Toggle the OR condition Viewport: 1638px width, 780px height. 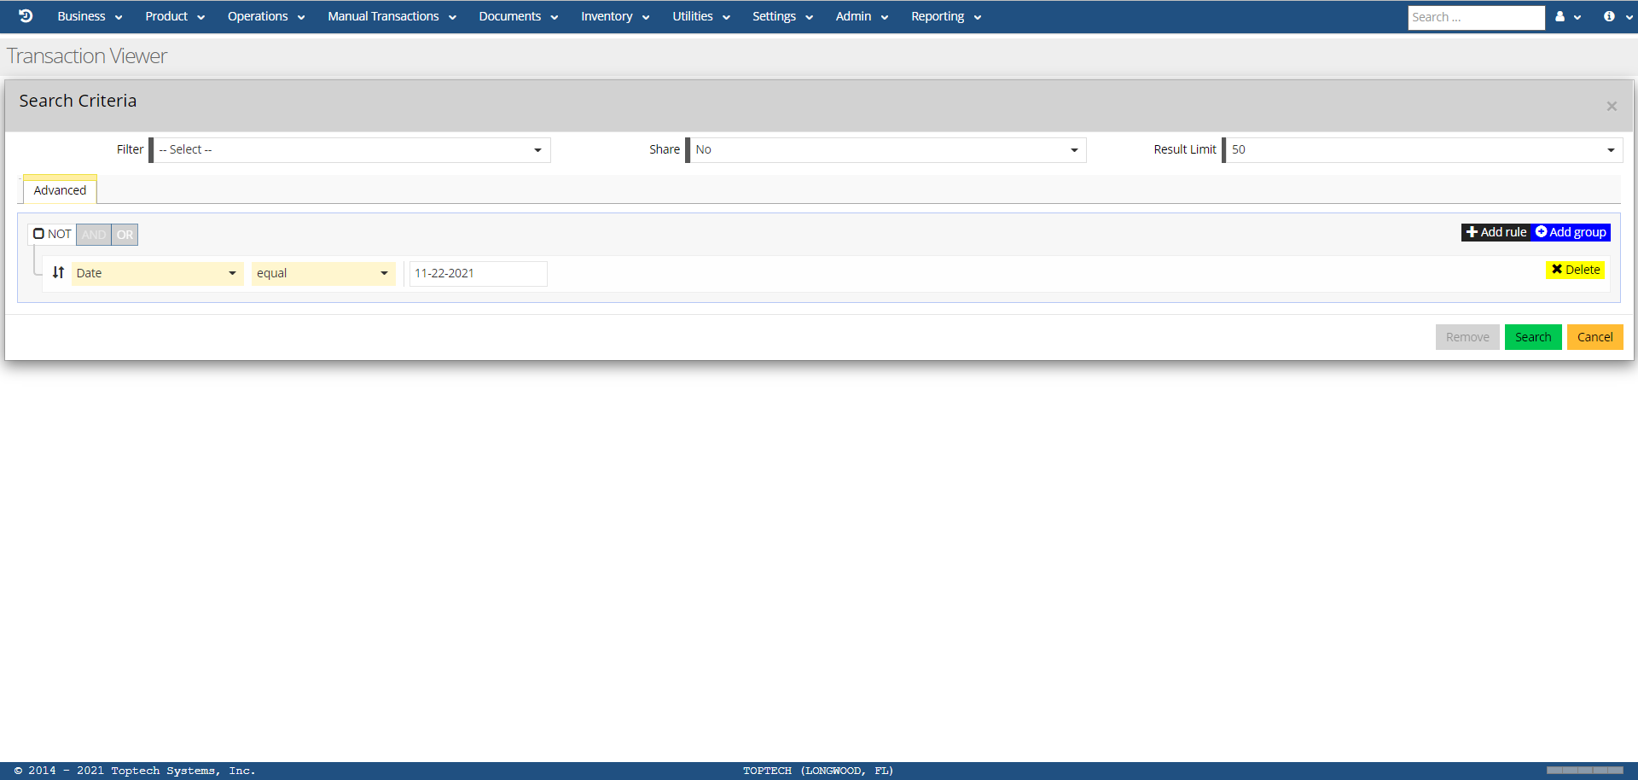[x=125, y=235]
